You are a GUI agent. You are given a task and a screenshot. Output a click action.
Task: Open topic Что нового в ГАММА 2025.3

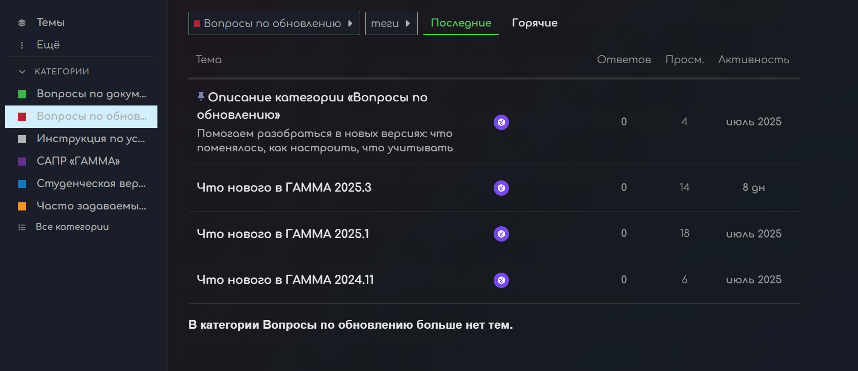coord(284,188)
